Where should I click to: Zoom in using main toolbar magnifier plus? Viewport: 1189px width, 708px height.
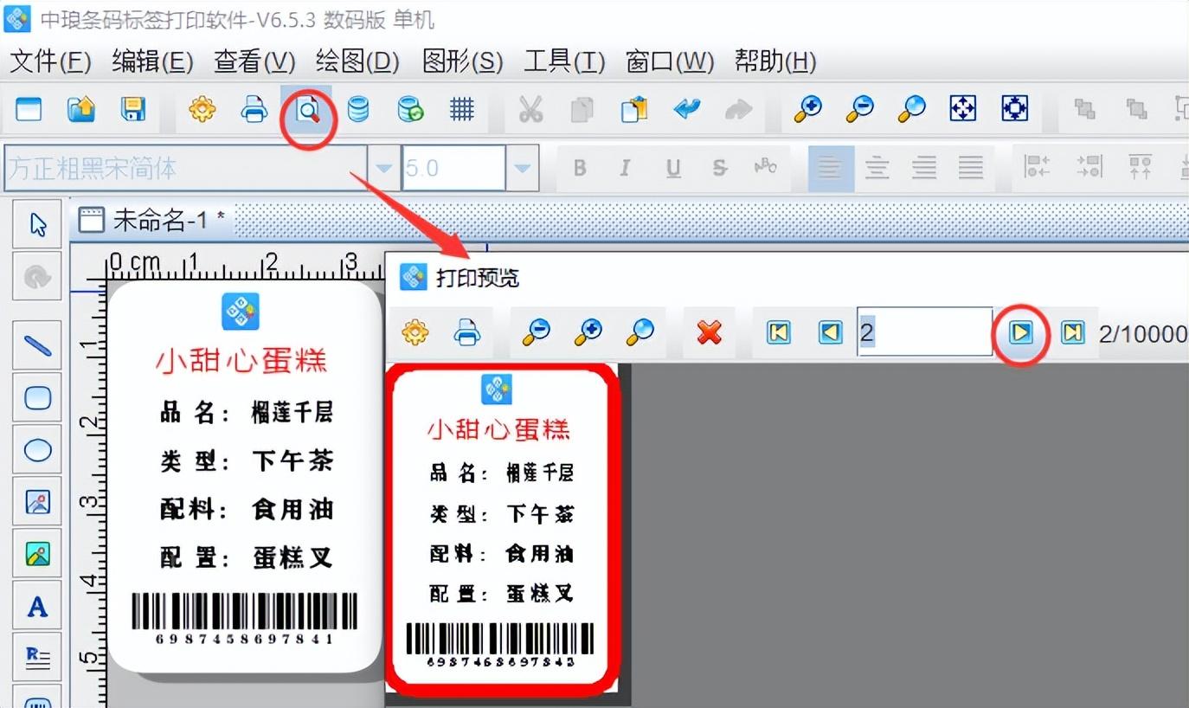(x=807, y=109)
